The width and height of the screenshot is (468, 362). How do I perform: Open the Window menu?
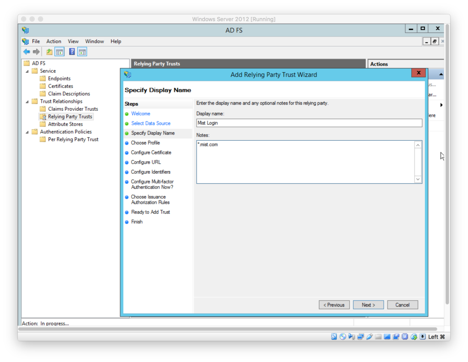pos(94,41)
